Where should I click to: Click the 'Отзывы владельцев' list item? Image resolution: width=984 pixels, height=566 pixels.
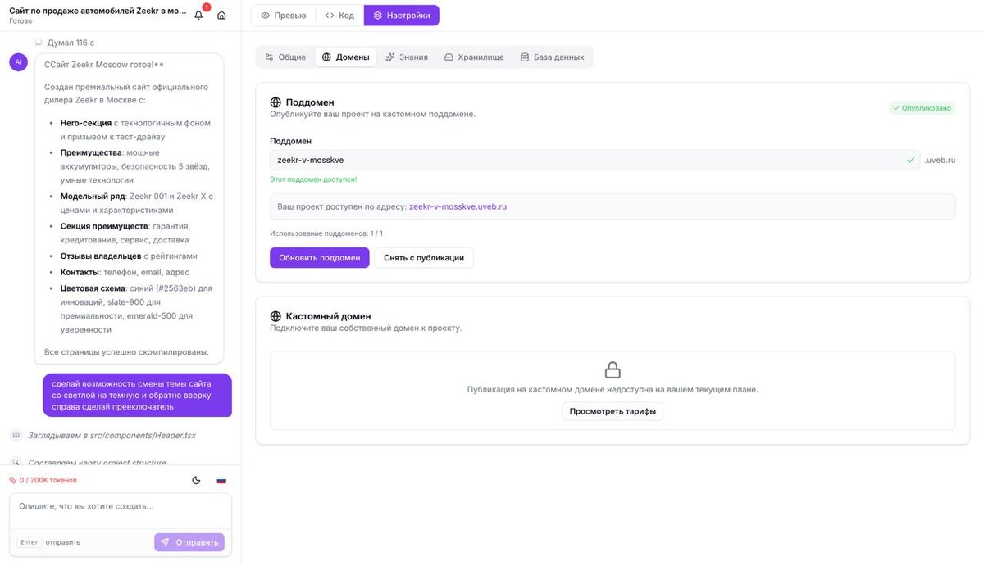coord(129,256)
